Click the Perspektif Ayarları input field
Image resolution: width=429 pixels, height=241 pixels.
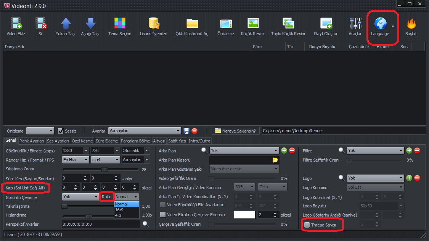click(x=101, y=224)
